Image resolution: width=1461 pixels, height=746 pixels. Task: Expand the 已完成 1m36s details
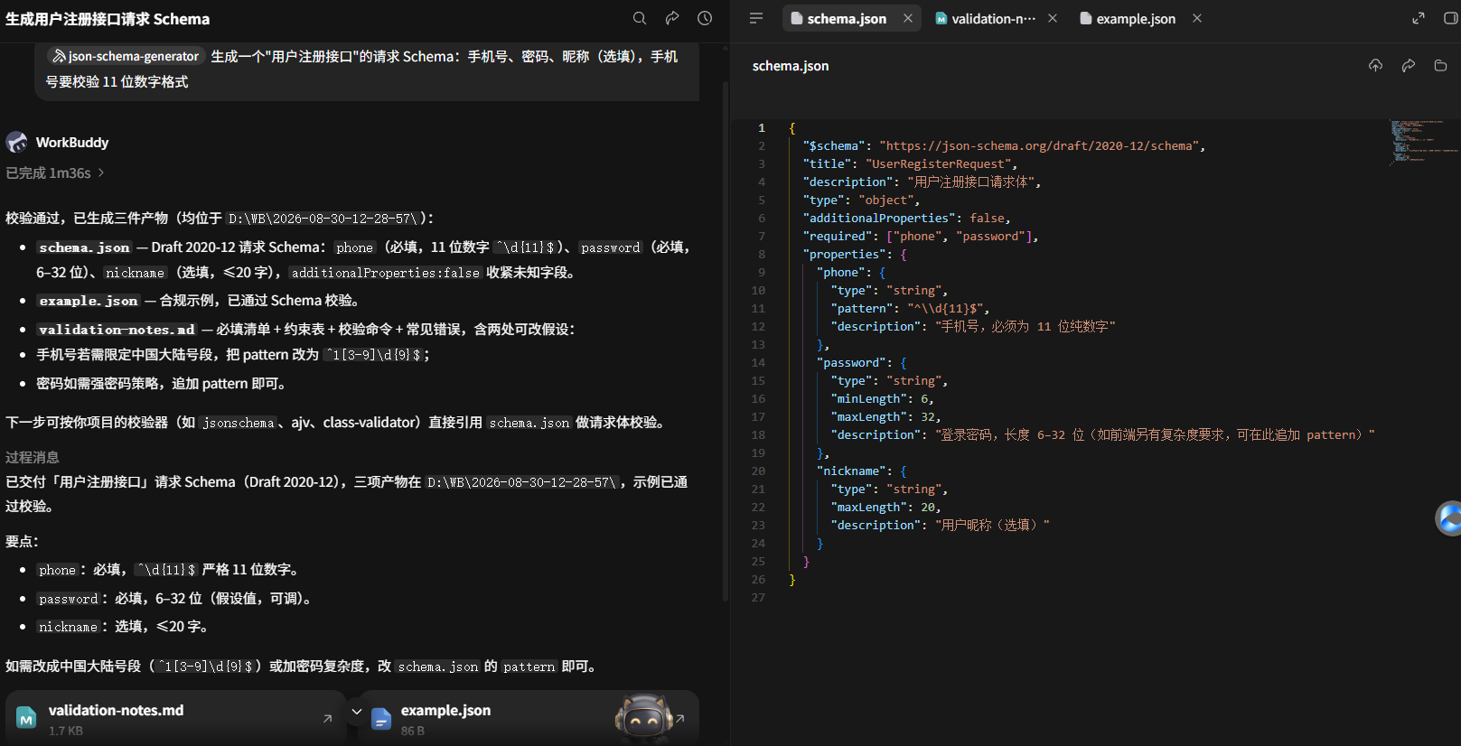56,173
